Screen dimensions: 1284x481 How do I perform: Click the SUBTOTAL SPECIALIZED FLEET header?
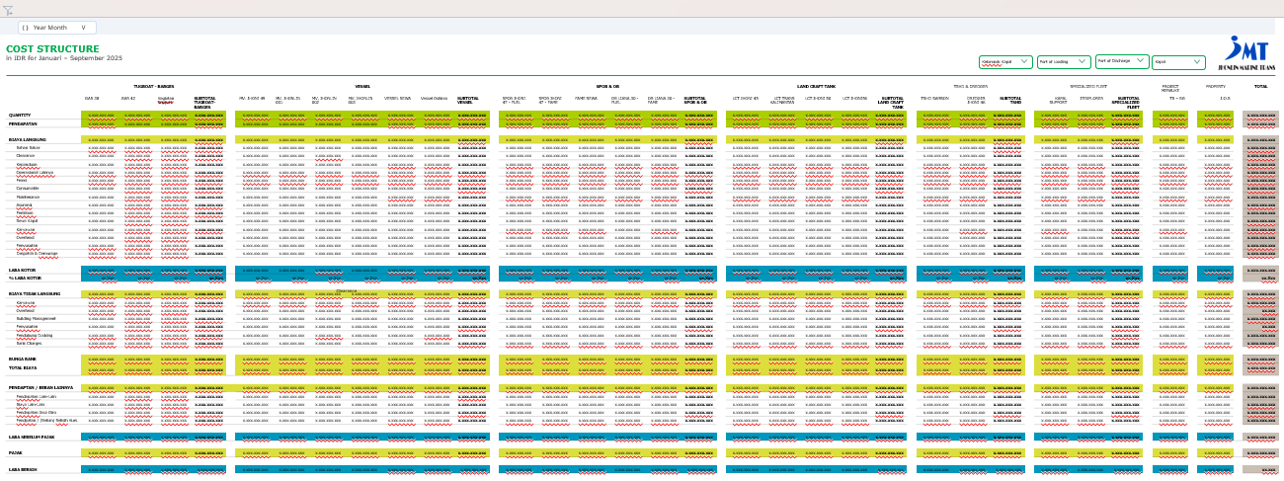(1128, 102)
